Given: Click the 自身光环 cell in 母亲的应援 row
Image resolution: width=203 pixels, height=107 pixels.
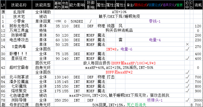Looking at the screenshot, I should [43, 105].
